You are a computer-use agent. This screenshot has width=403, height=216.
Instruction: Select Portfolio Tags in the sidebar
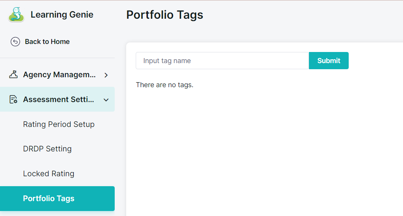point(49,198)
